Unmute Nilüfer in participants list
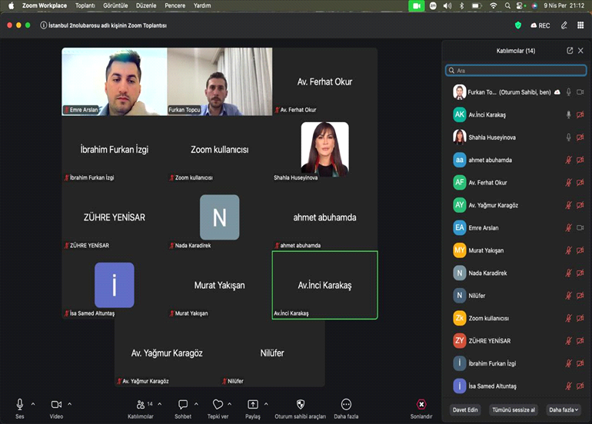Viewport: 592px width, 424px height. pos(569,296)
